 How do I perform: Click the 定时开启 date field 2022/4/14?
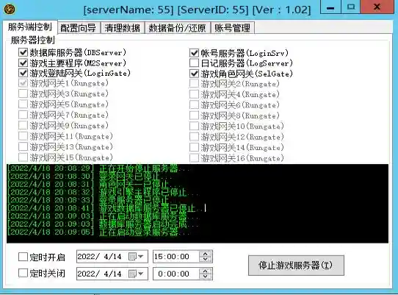(112, 256)
